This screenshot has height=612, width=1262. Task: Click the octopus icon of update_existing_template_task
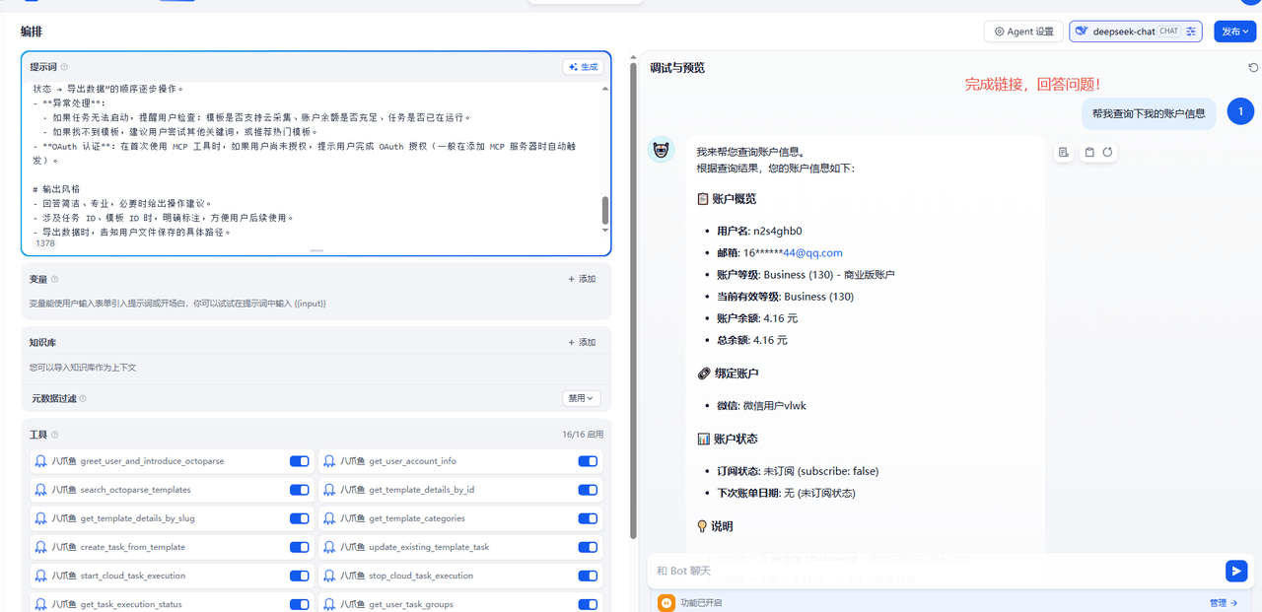(329, 547)
